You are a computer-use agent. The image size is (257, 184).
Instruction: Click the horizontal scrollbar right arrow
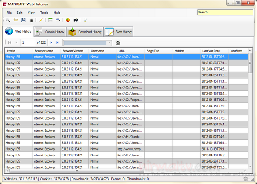click(x=245, y=171)
